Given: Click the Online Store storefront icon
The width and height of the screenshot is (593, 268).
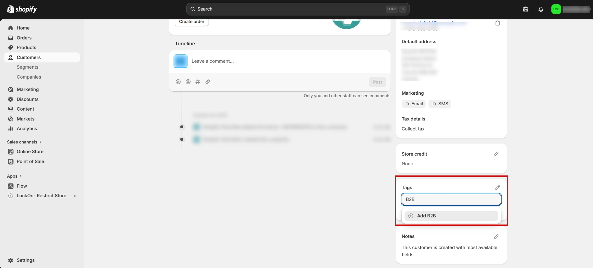Looking at the screenshot, I should [x=11, y=152].
